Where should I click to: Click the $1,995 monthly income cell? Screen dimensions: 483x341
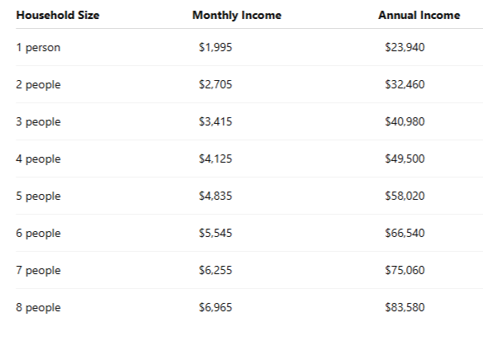click(215, 47)
